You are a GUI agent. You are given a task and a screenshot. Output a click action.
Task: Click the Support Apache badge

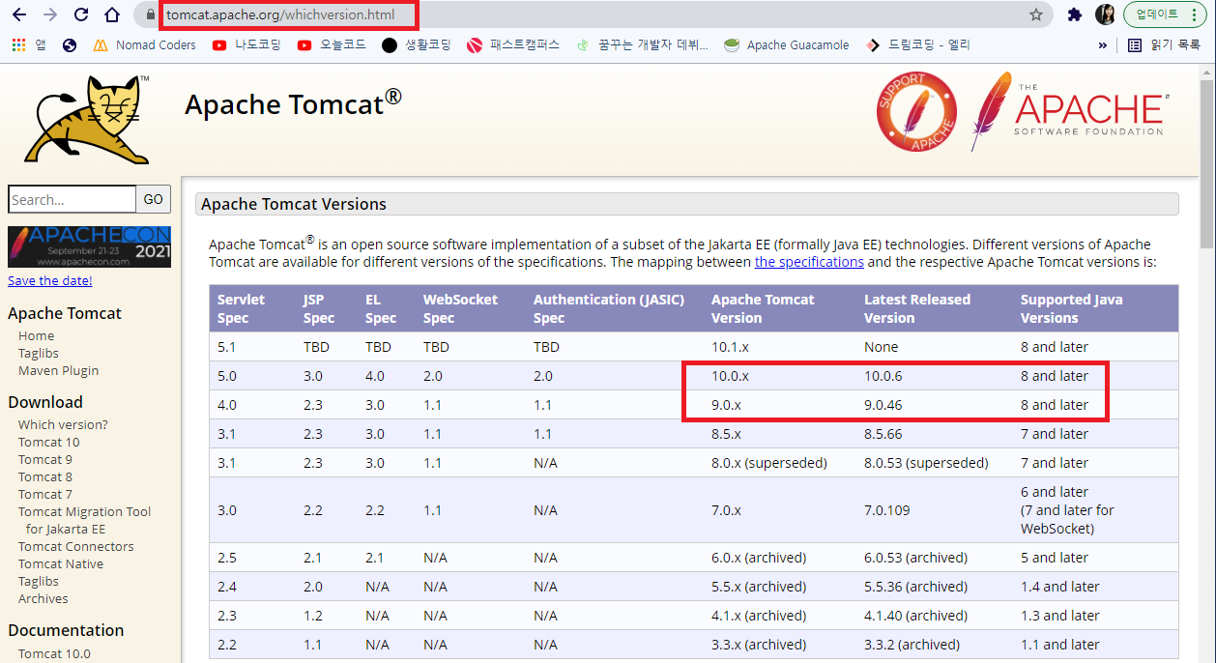click(x=916, y=111)
